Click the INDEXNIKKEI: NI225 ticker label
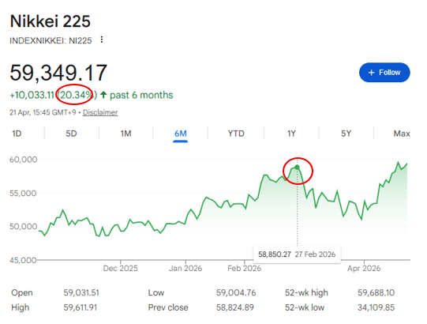 (x=51, y=40)
